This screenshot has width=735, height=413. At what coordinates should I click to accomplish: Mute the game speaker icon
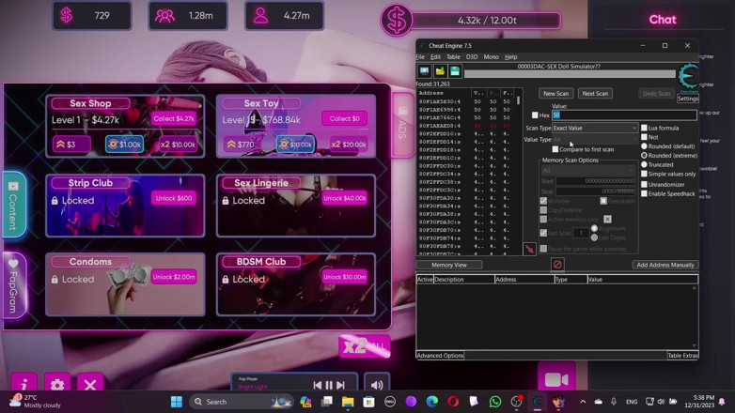pos(377,385)
